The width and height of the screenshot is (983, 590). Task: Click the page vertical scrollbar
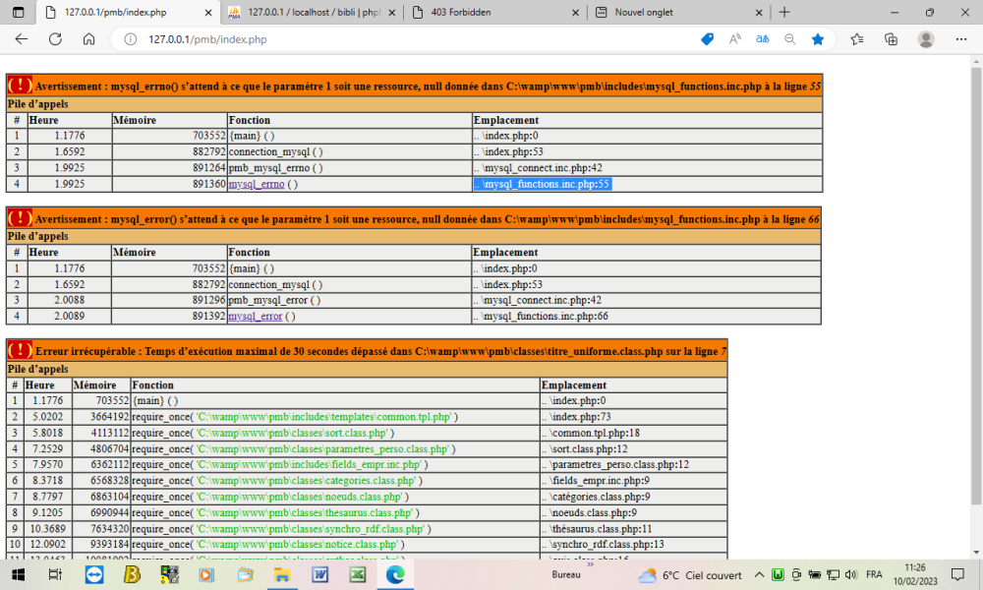pyautogui.click(x=975, y=295)
